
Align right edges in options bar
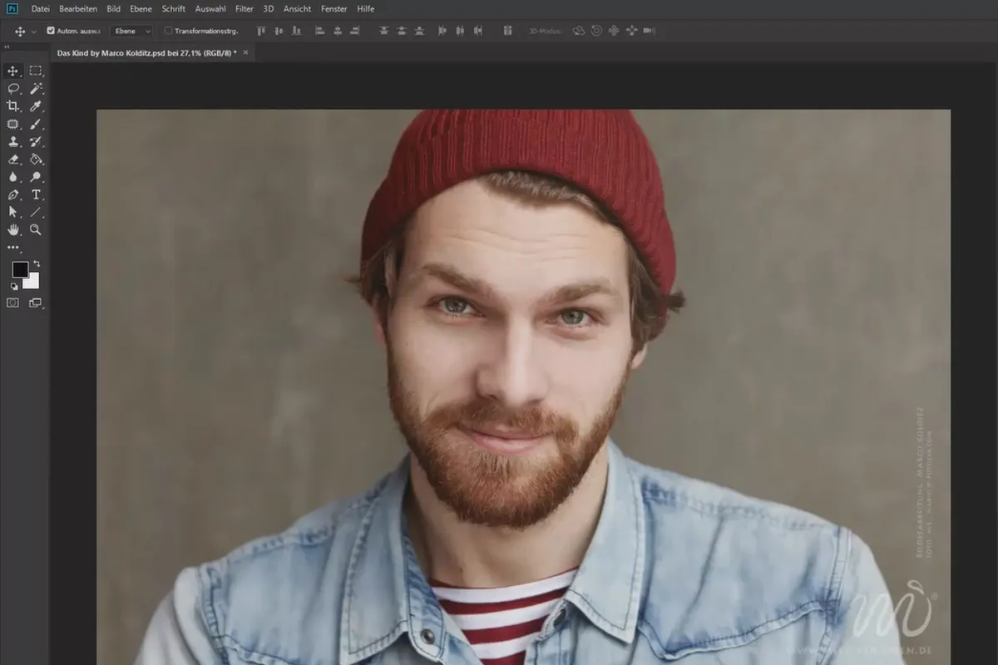355,31
